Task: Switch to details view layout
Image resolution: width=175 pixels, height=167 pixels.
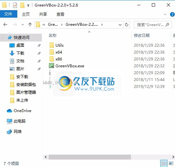Action: (164, 163)
